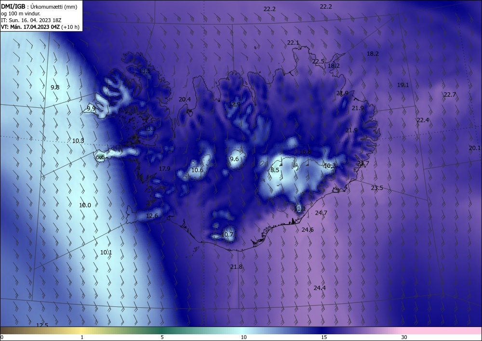Select the map value 9.8
Viewport: 482px width, 341px height.
coord(55,88)
